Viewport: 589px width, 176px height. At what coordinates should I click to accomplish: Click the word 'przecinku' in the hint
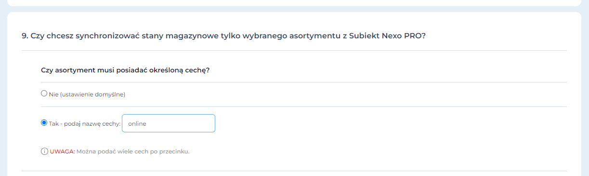175,152
